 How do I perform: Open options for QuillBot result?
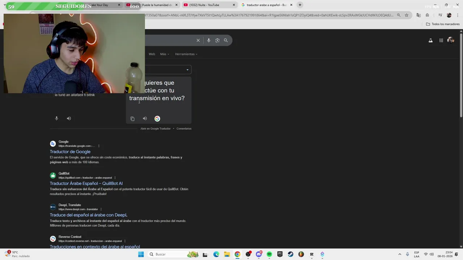(115, 178)
